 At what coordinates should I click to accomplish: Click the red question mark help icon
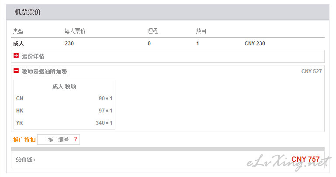click(x=76, y=139)
